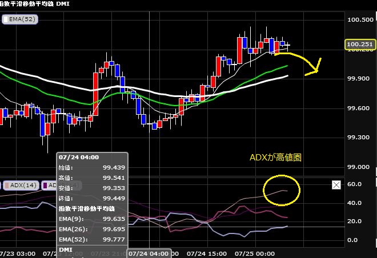Click the EMA(52) value 99.777 in tooltip
The image size is (377, 258).
[x=114, y=240]
